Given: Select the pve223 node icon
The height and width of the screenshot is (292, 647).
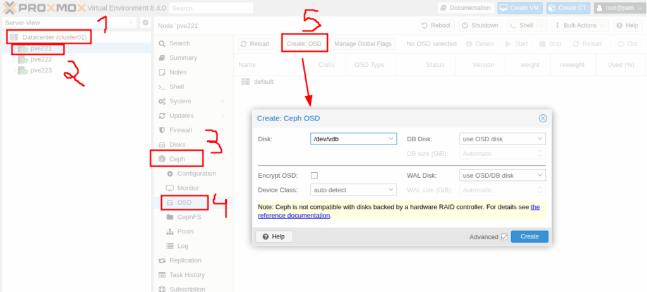Looking at the screenshot, I should click(23, 71).
